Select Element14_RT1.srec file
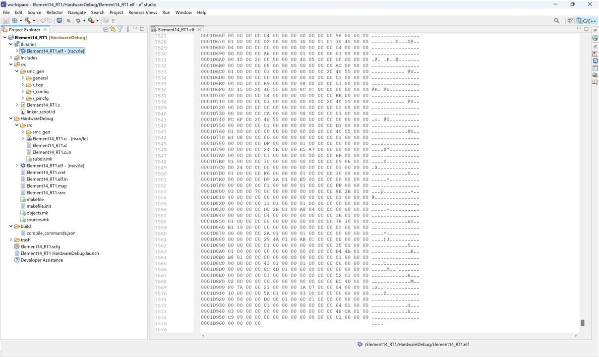This screenshot has height=357, width=599. click(x=46, y=193)
